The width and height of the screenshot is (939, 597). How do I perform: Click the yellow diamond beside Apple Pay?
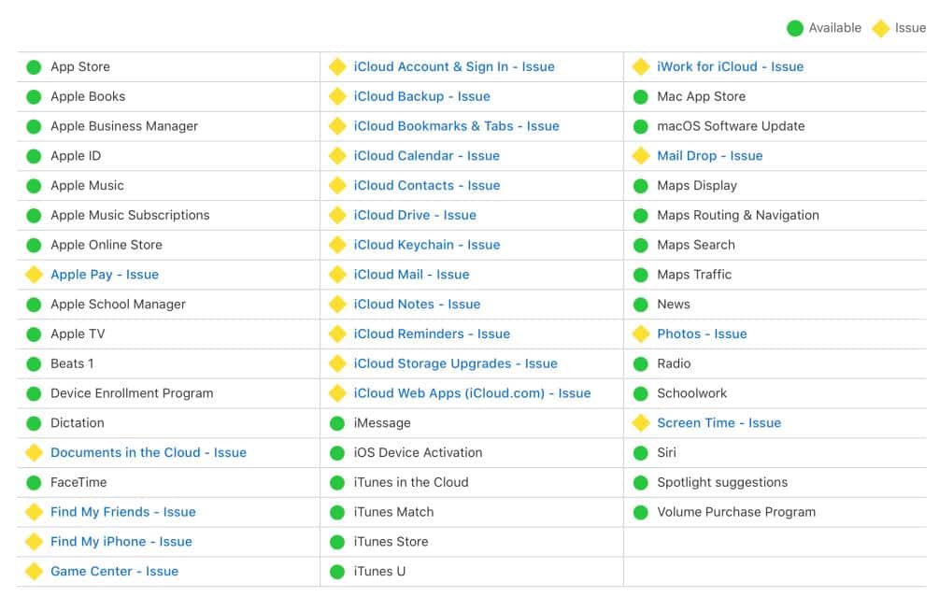click(35, 275)
